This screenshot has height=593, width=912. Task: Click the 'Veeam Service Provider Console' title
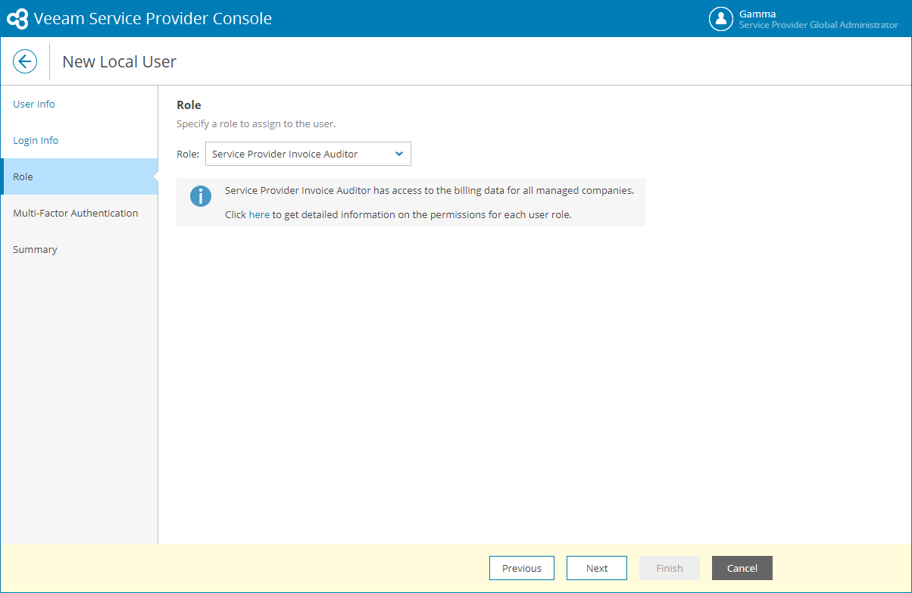tap(153, 19)
